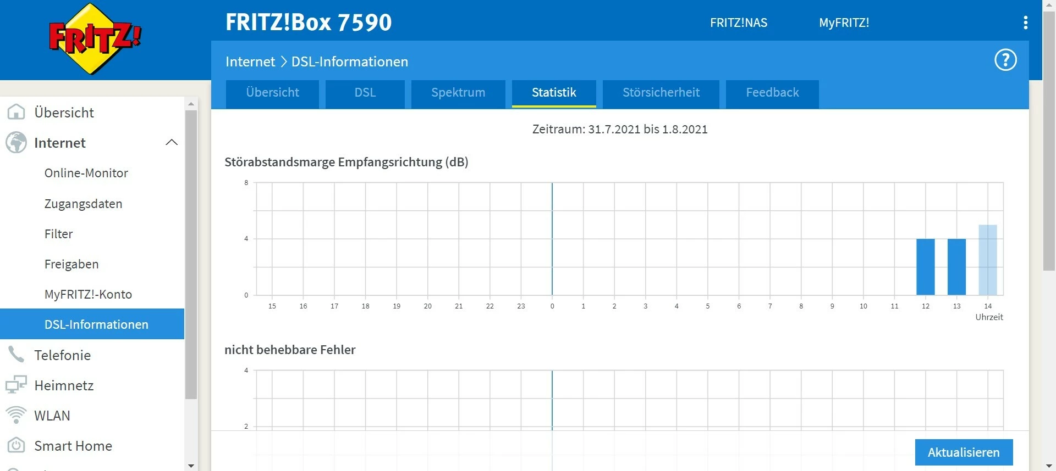The height and width of the screenshot is (471, 1056).
Task: Click the Uhrzeit axis label
Action: pyautogui.click(x=989, y=317)
